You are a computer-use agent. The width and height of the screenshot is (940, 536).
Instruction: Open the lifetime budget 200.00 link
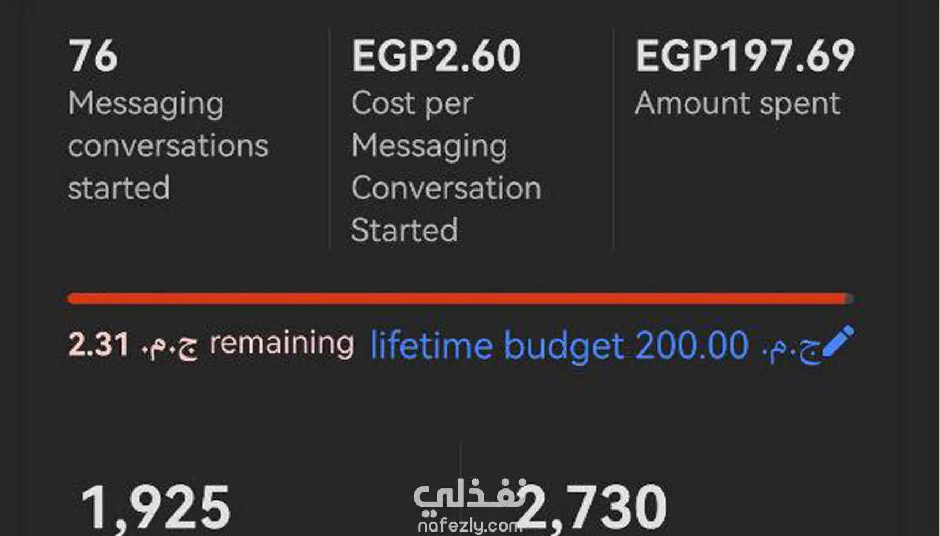click(558, 346)
